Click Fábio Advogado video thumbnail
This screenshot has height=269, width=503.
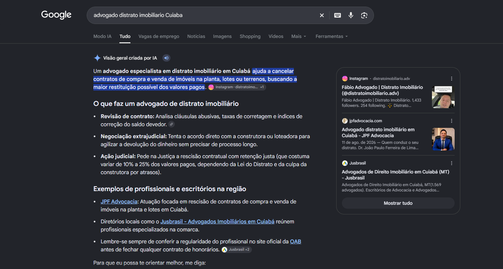tap(443, 97)
